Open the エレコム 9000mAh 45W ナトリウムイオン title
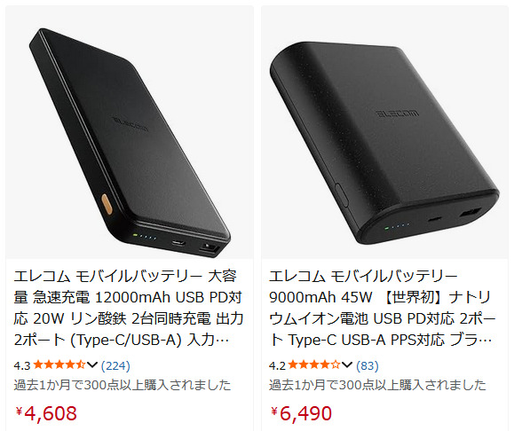514x431 pixels. (383, 309)
